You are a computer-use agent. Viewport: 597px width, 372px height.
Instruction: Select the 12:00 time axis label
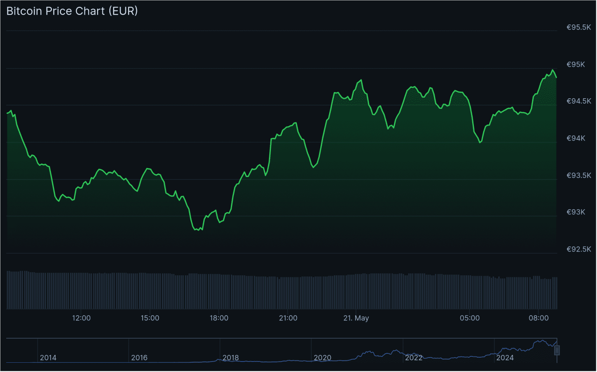click(x=81, y=318)
